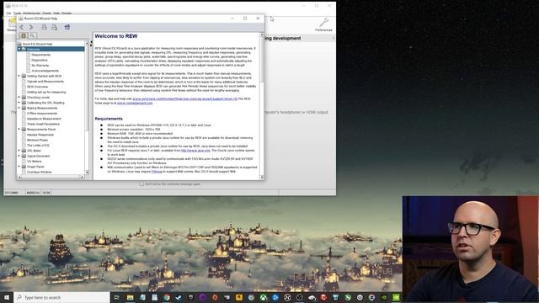Screen dimensions: 539x303
Task: Print the current help topic
Action: (x=44, y=27)
